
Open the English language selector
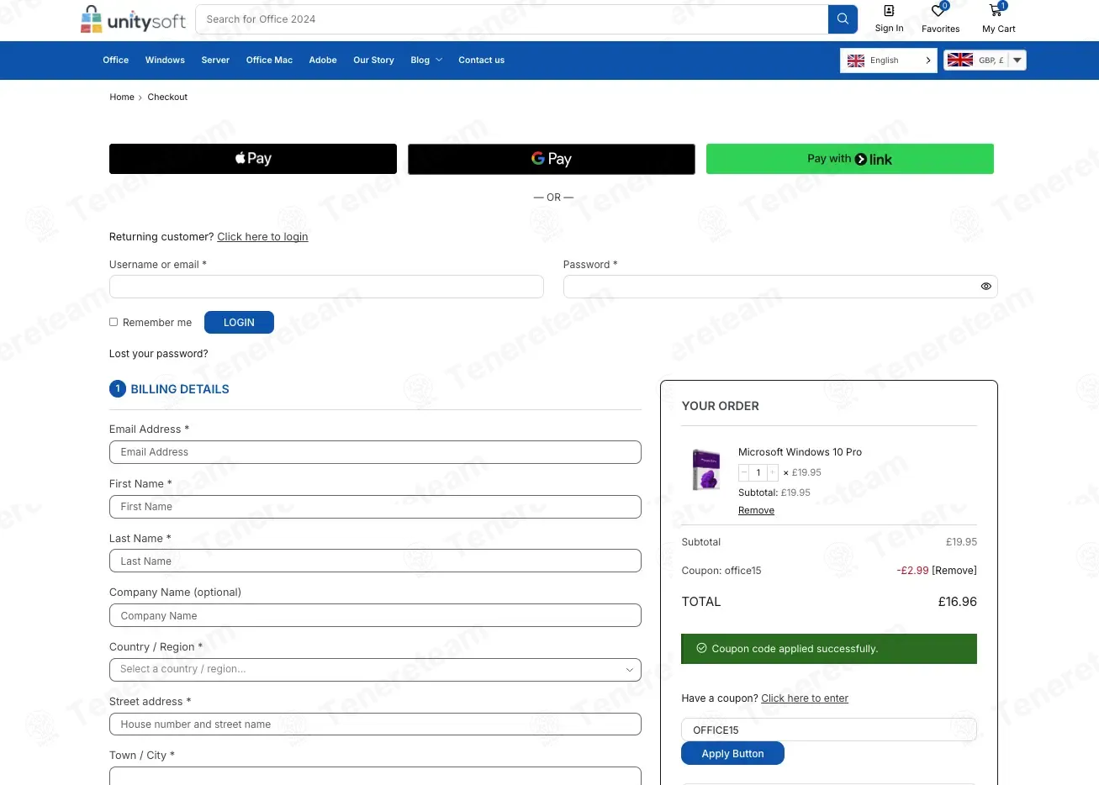pos(889,61)
